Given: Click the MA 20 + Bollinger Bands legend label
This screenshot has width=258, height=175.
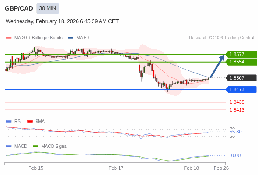Looking at the screenshot, I should coord(38,38).
